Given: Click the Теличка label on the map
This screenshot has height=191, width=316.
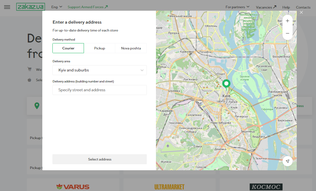Looking at the screenshot, I should tap(261, 159).
